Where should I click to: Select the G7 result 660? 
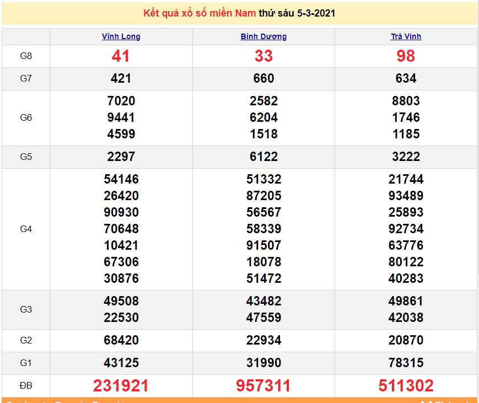point(263,78)
